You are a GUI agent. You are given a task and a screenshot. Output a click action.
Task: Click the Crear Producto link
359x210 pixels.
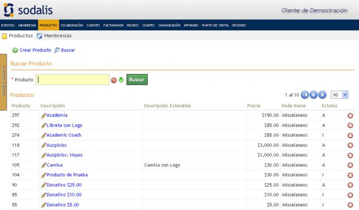(35, 50)
